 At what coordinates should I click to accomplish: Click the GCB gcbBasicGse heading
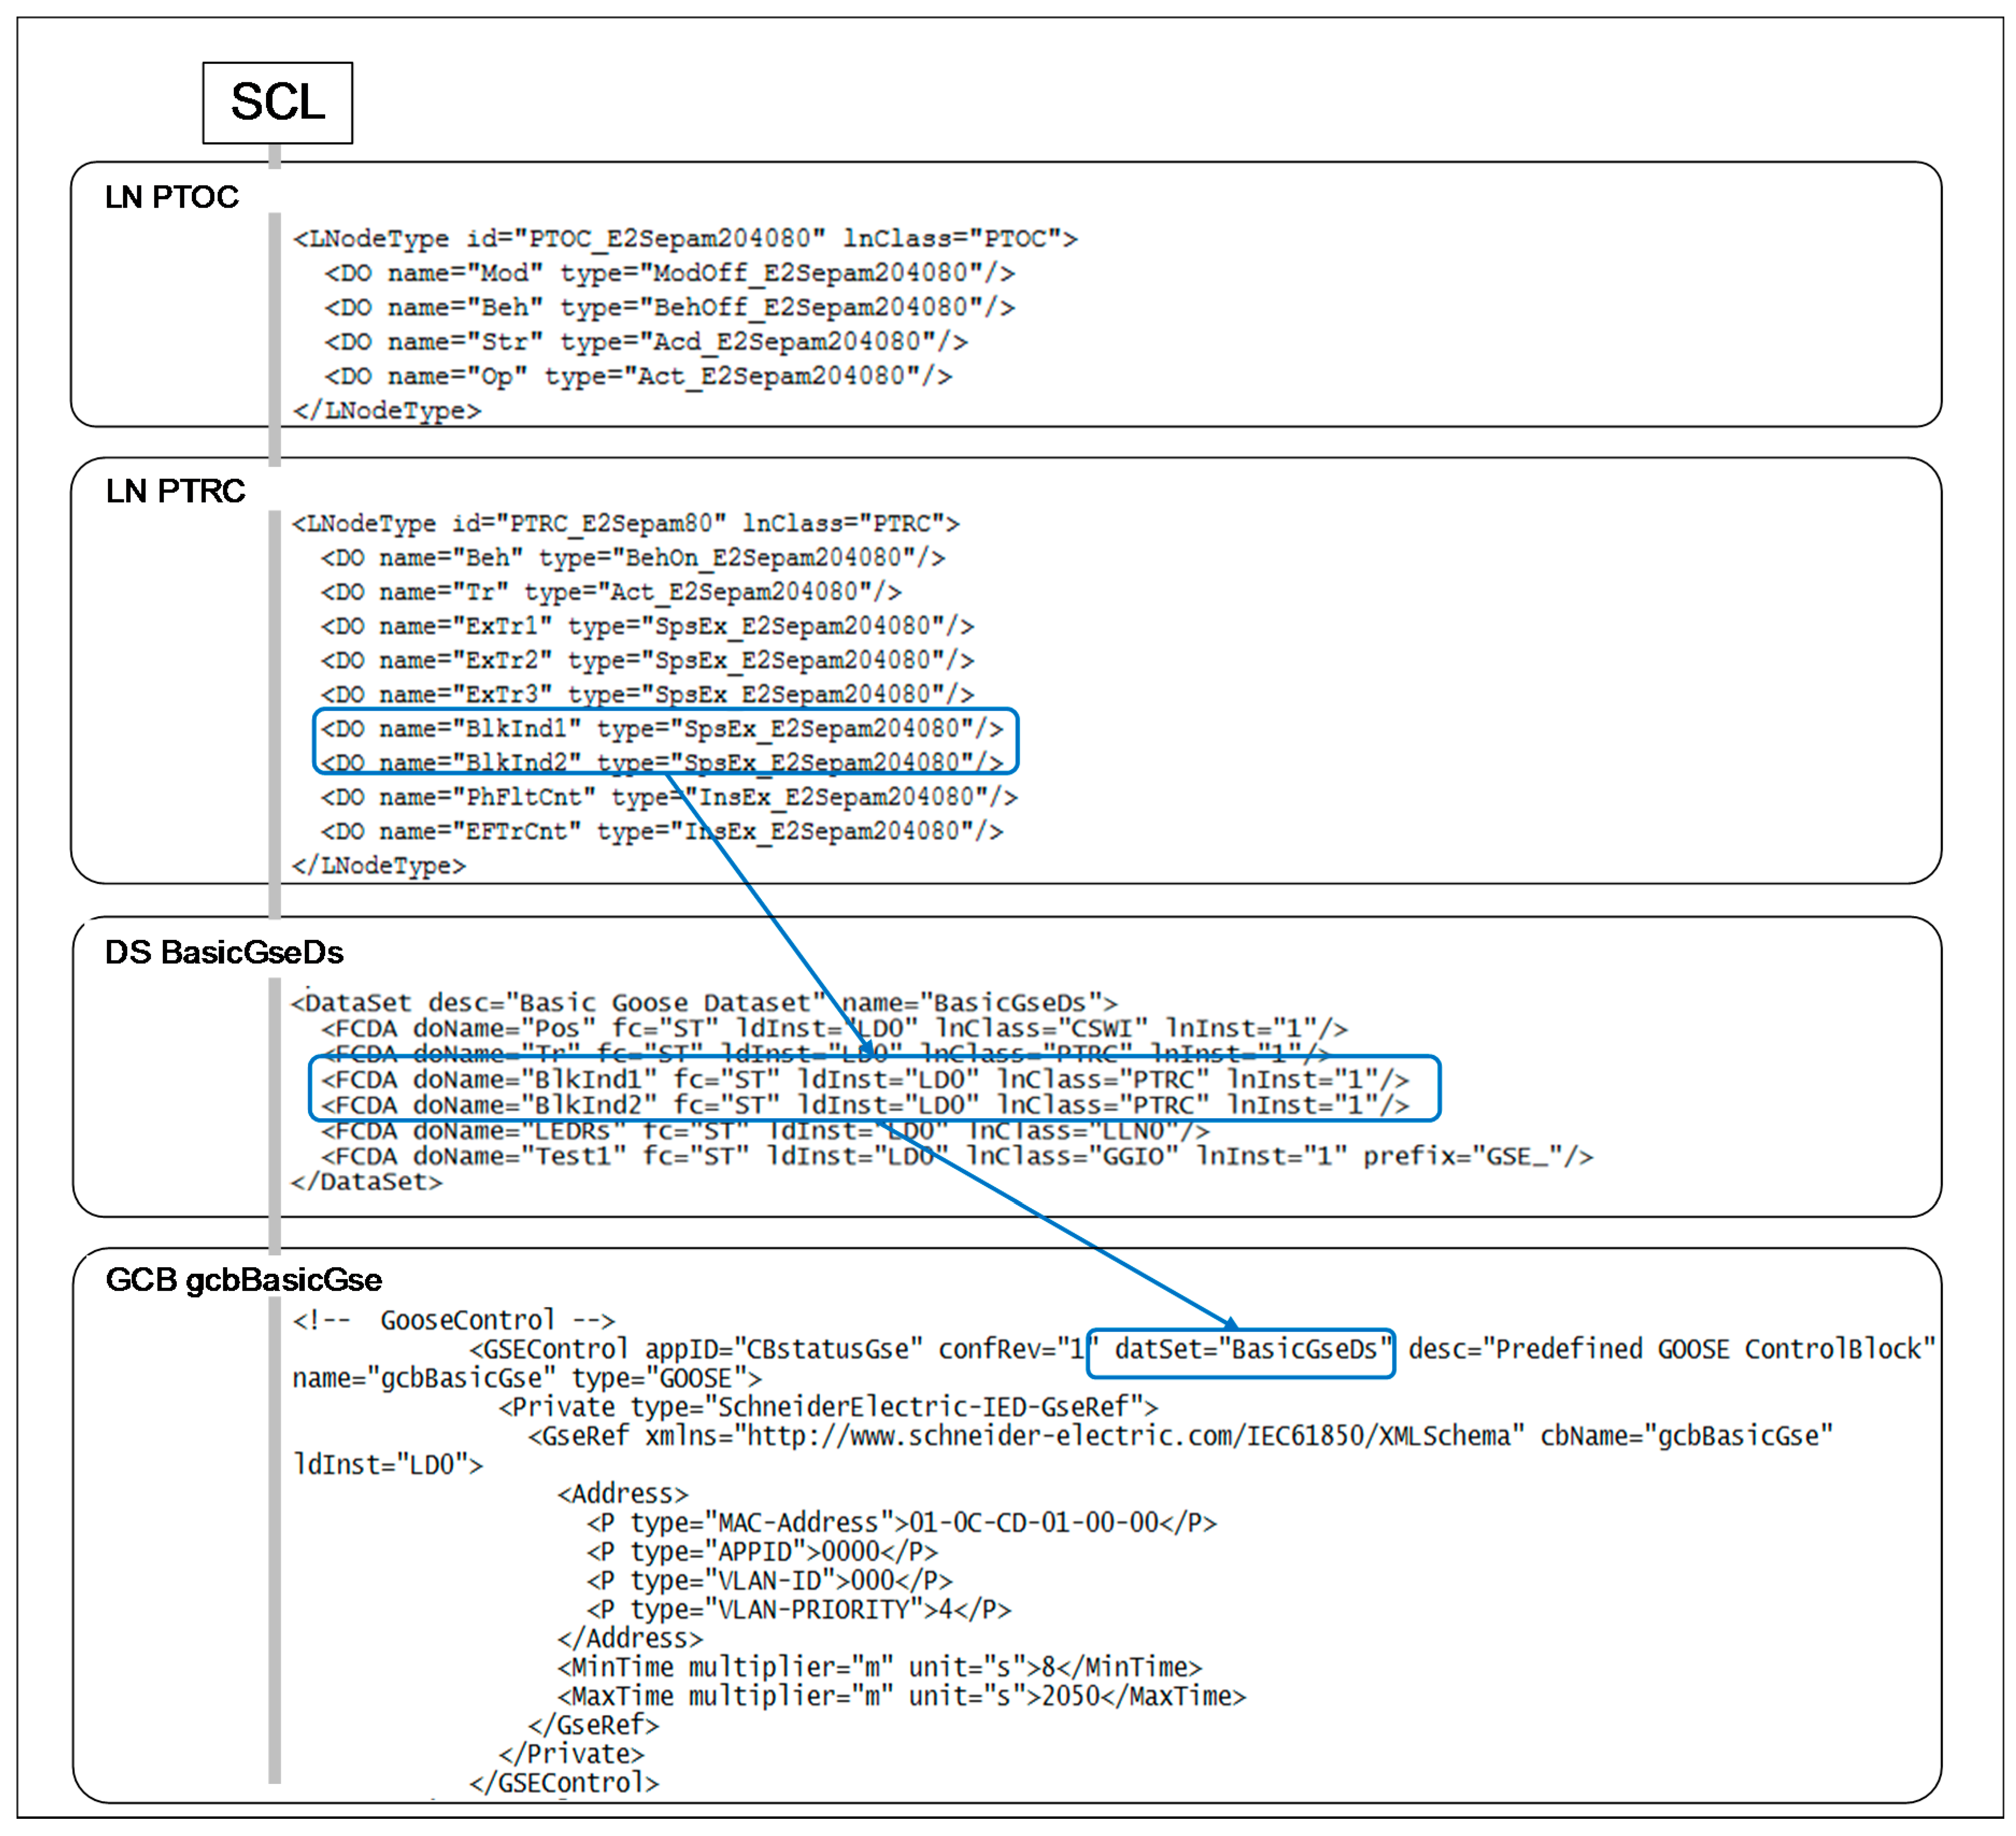(x=243, y=1280)
